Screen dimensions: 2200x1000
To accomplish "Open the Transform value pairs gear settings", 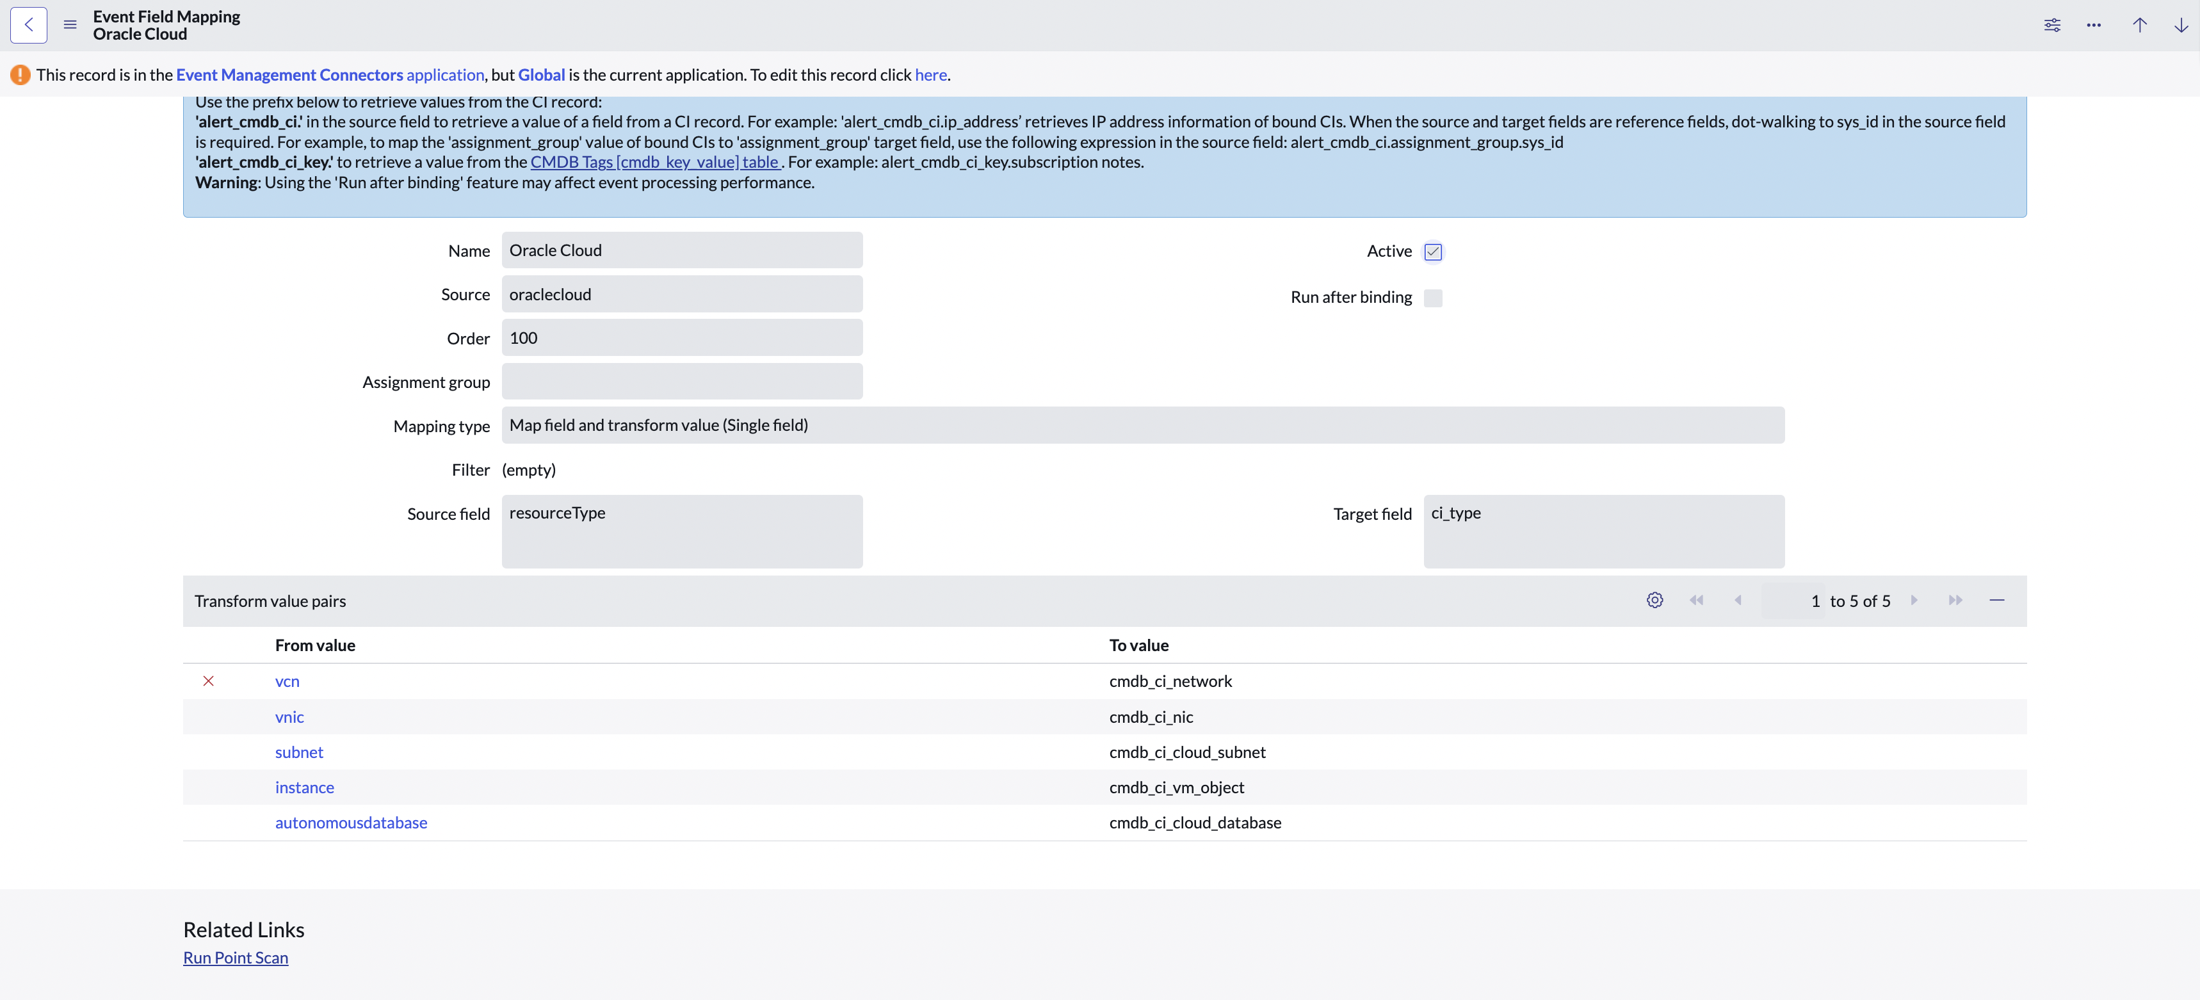I will coord(1655,601).
